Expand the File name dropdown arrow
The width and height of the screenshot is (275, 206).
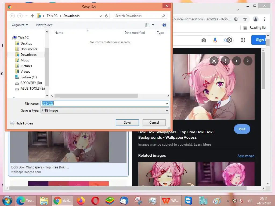coord(167,104)
